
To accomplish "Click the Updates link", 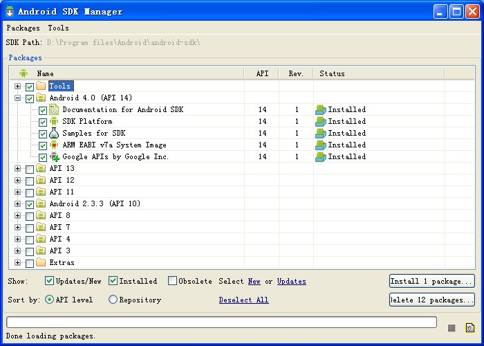I will tap(291, 281).
